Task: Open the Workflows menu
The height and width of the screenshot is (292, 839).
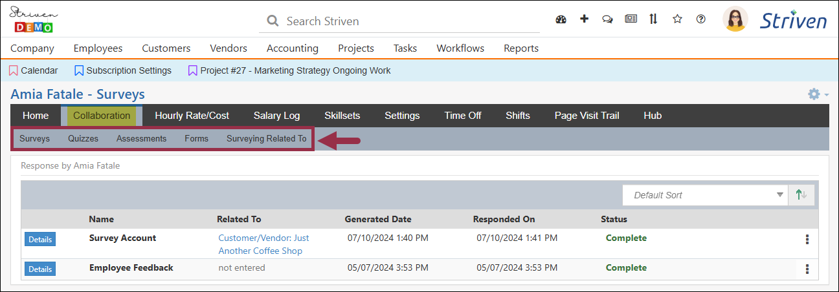Action: click(x=460, y=48)
